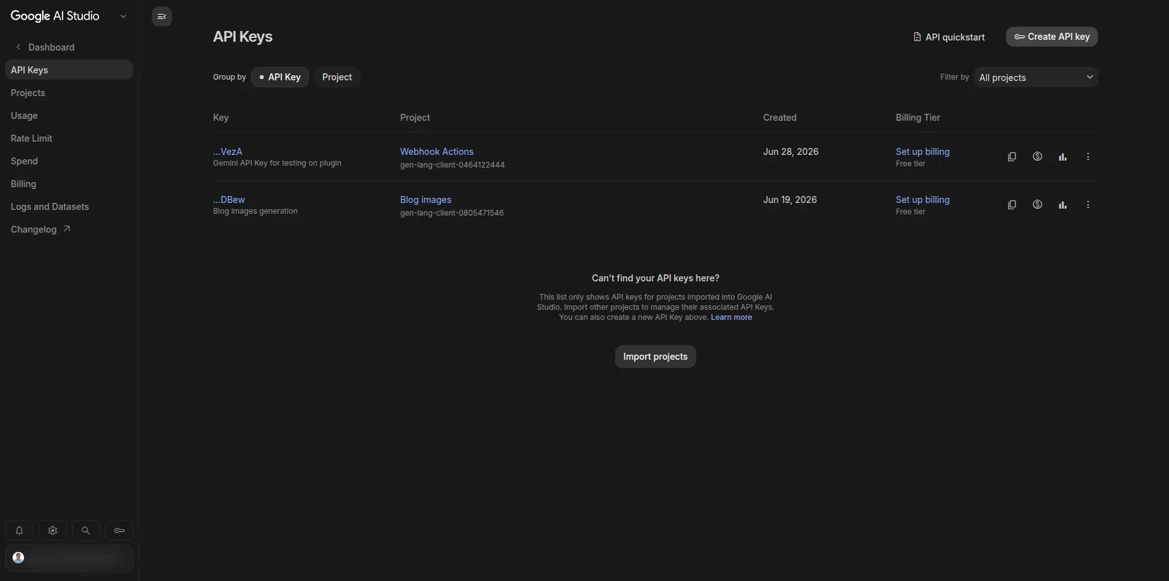Image resolution: width=1169 pixels, height=581 pixels.
Task: Click 'Gemini API Key for testing on plugin' description
Action: point(277,163)
